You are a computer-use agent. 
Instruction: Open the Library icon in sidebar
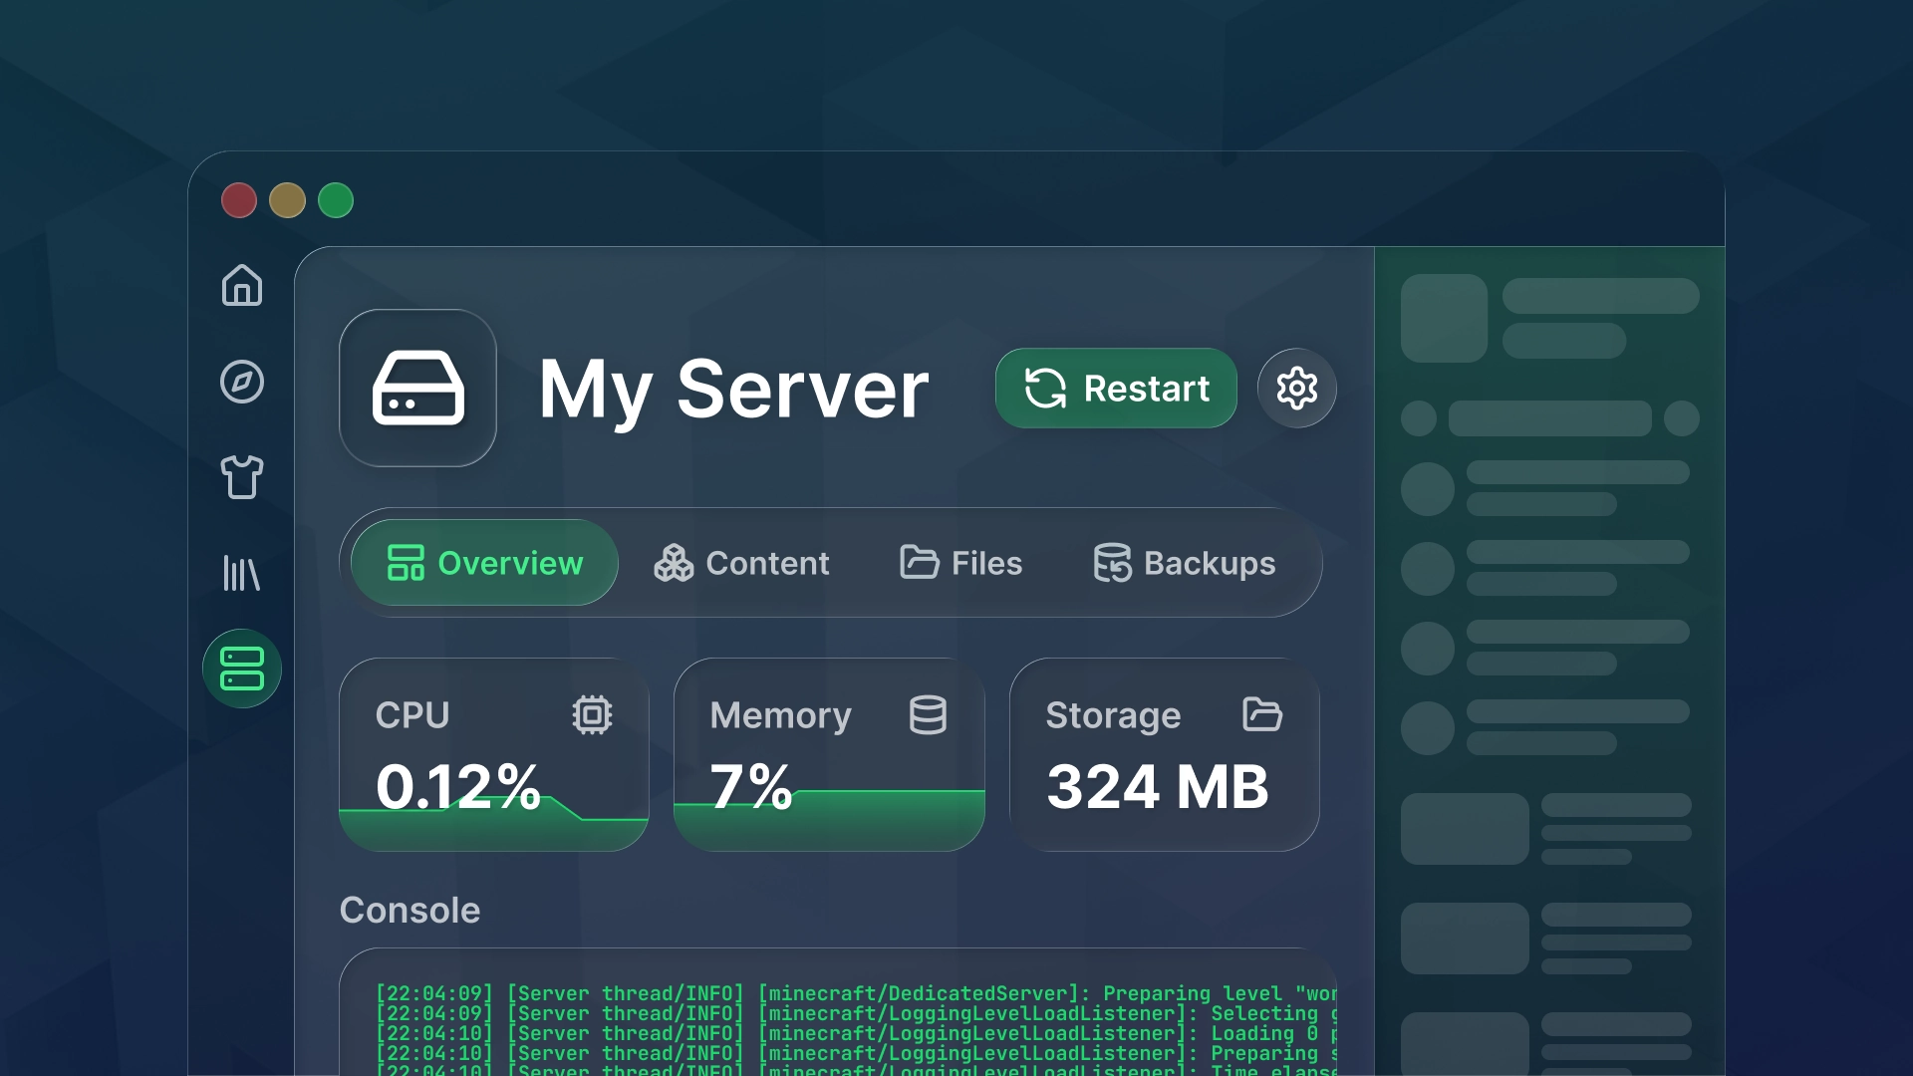coord(242,573)
